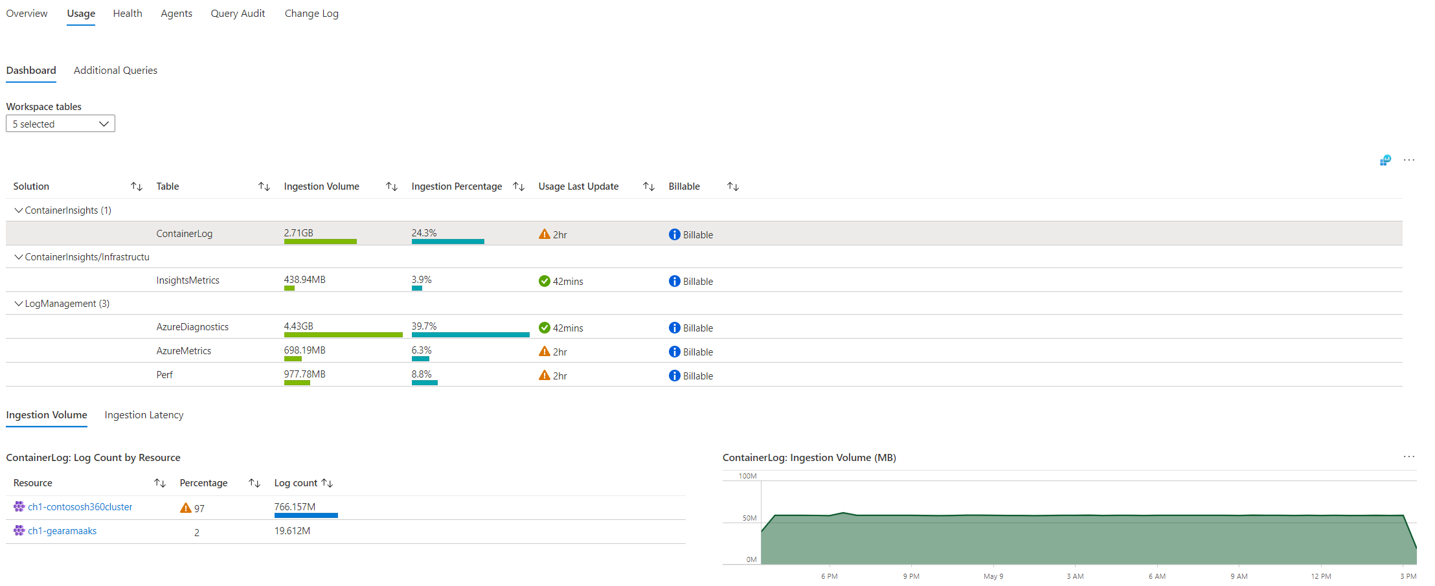The image size is (1435, 586).
Task: Open the Workspace tables dropdown
Action: (60, 124)
